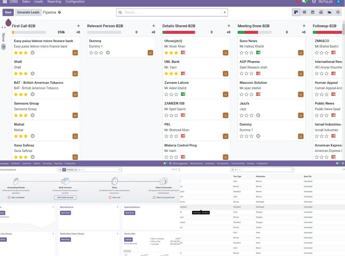Quick add a lead in Meeting Done-B2B

304,26
